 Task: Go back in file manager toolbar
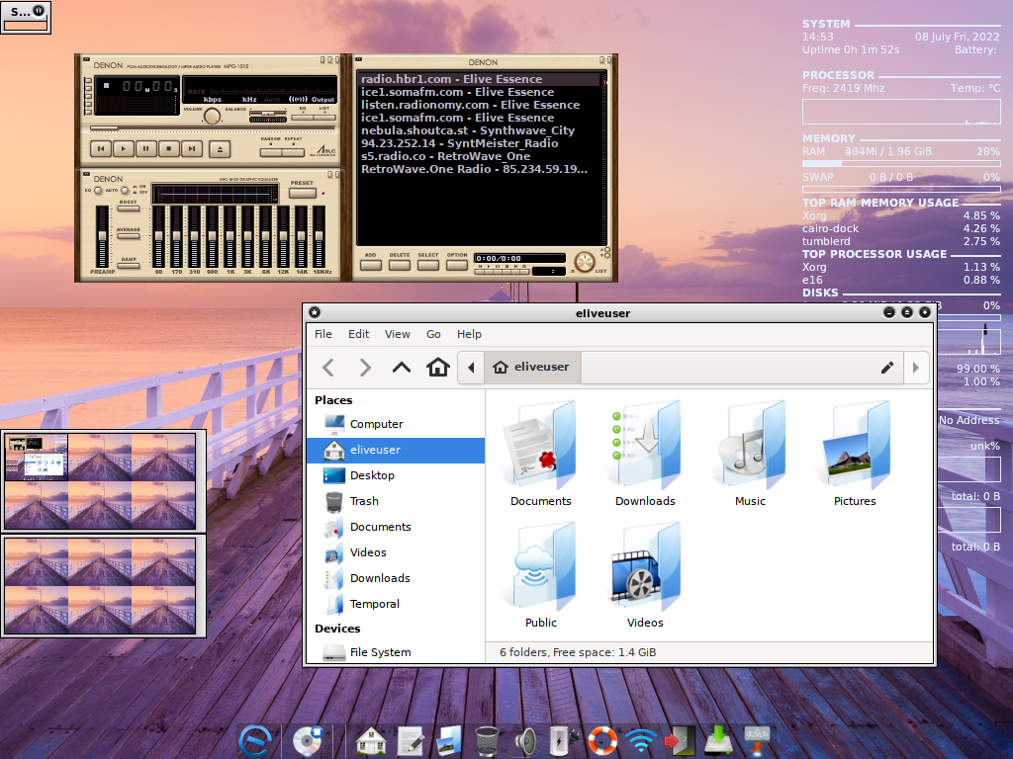tap(328, 368)
